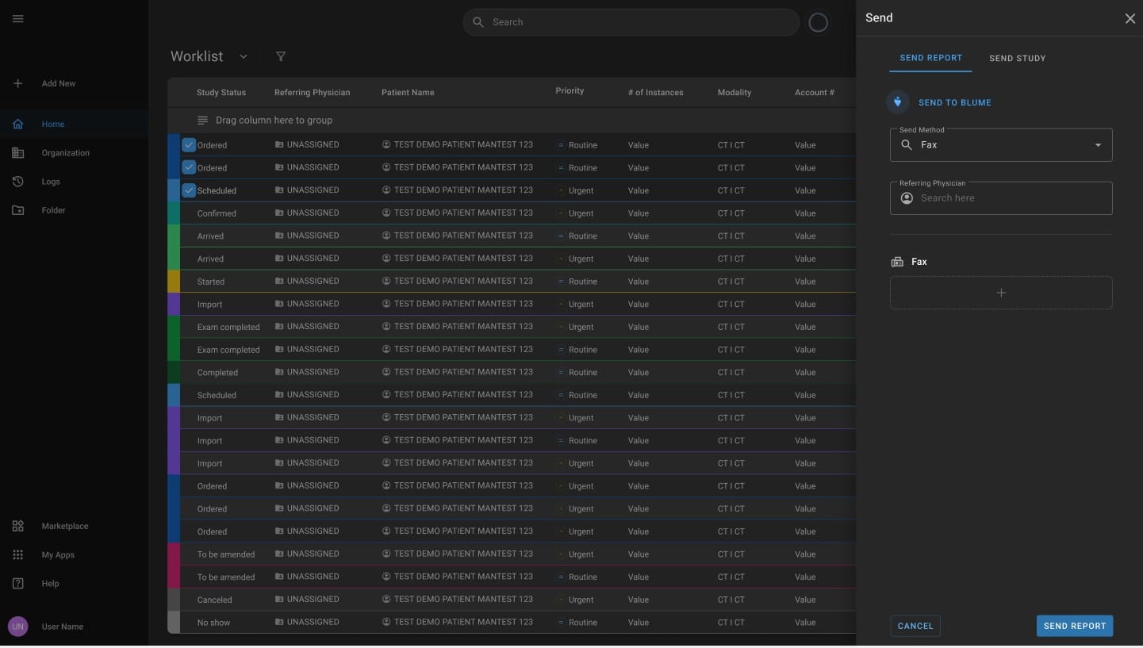Select the Send Report tab
This screenshot has width=1143, height=648.
pyautogui.click(x=930, y=58)
